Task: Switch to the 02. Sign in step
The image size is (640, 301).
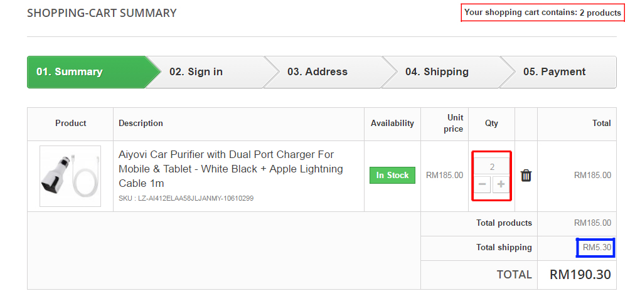Action: click(x=196, y=72)
